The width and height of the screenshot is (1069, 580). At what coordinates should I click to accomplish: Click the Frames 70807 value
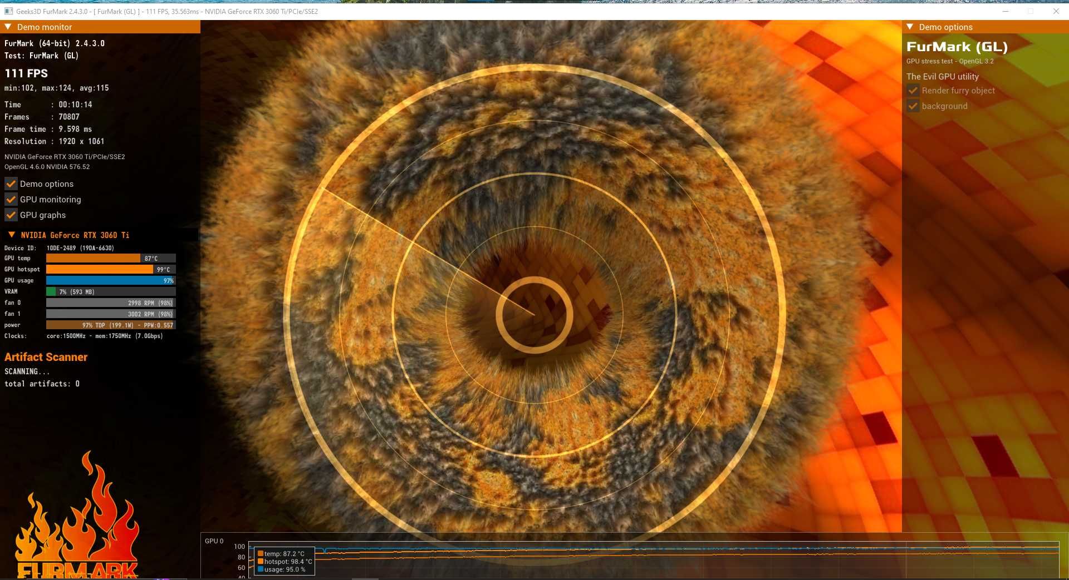pos(69,117)
